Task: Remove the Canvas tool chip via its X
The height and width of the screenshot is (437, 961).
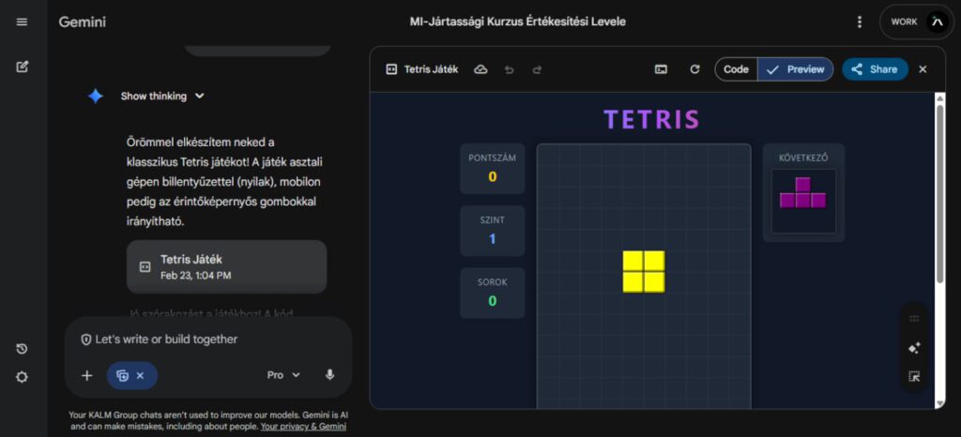Action: point(140,375)
